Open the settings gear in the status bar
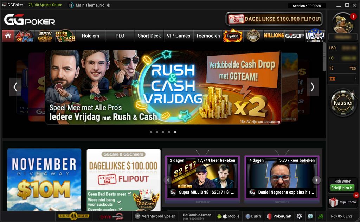Viewport: 360px width, 222px height. pyautogui.click(x=300, y=216)
